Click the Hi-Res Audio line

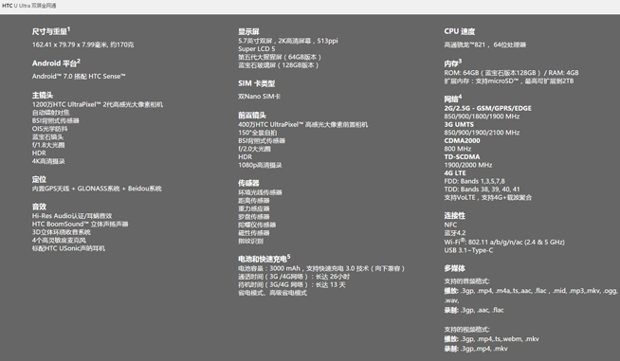(72, 216)
